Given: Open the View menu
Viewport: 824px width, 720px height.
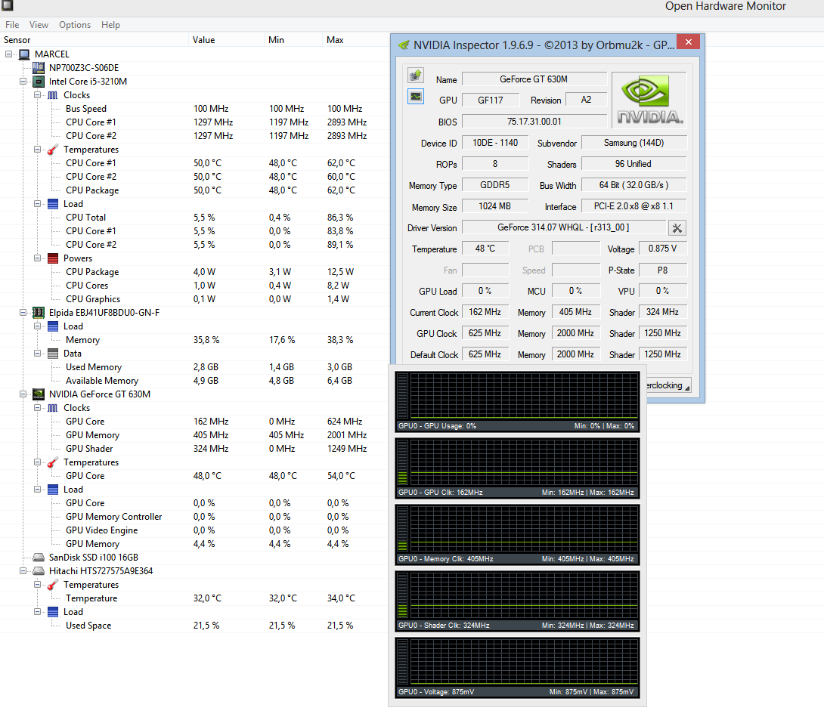Looking at the screenshot, I should [39, 25].
